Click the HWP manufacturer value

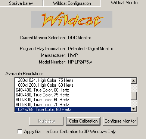pos(73,55)
